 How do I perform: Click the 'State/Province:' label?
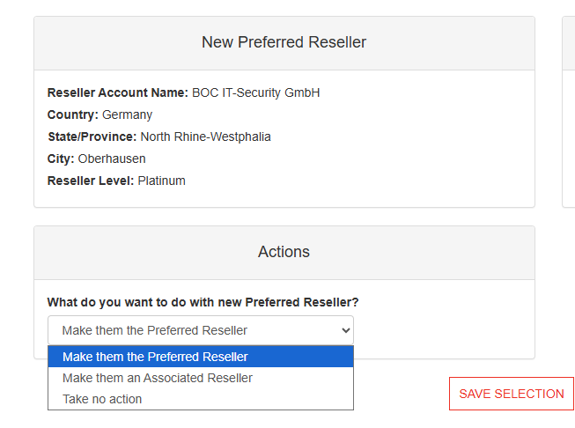[92, 137]
